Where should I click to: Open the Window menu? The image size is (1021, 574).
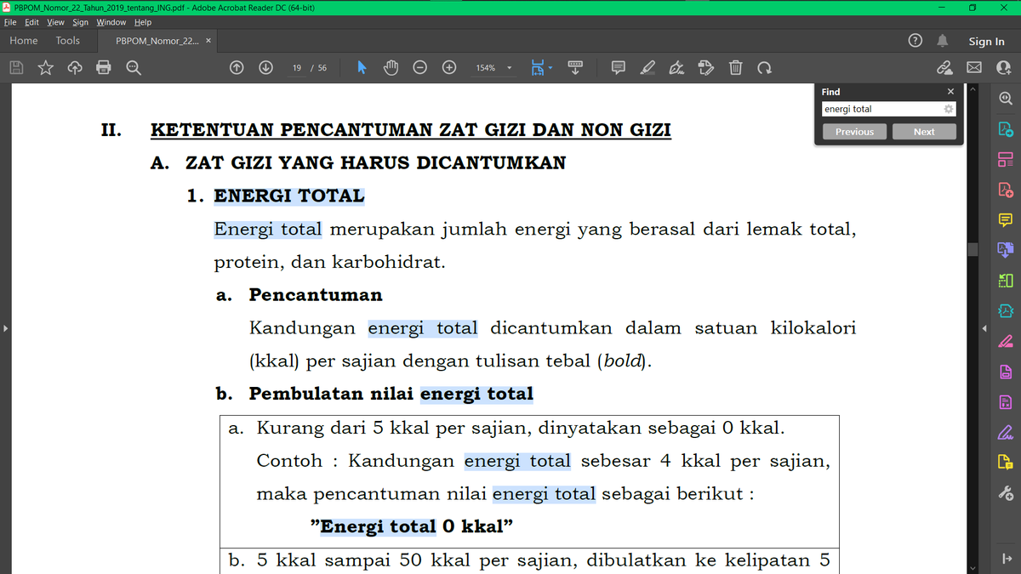(x=111, y=22)
